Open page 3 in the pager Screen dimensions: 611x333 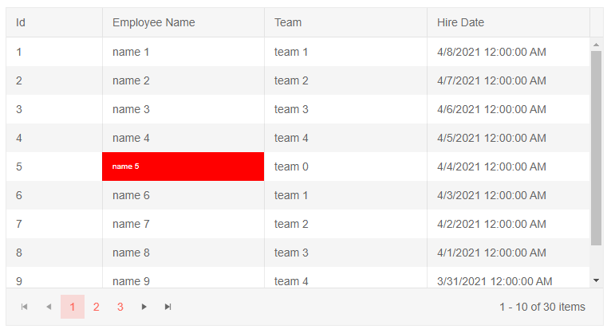coord(120,307)
